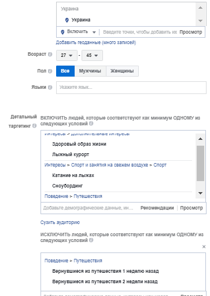Select Все gender option

65,71
